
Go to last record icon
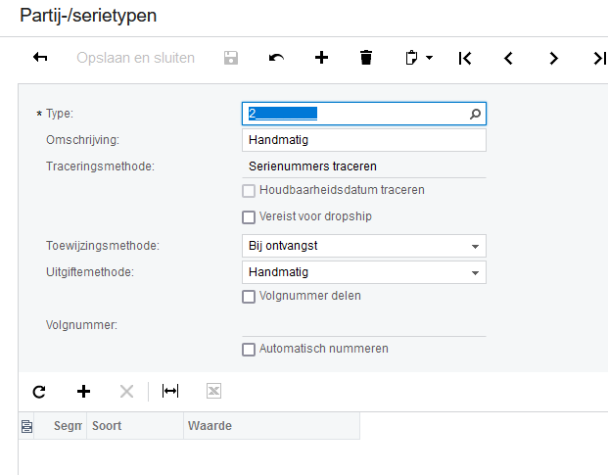599,58
